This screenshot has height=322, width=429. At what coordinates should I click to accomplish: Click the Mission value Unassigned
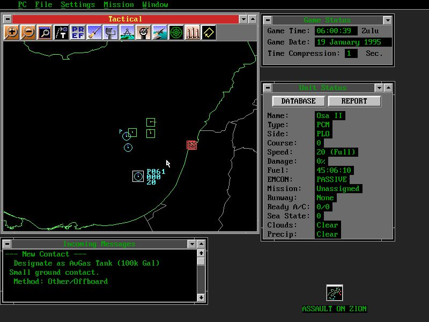tap(338, 189)
